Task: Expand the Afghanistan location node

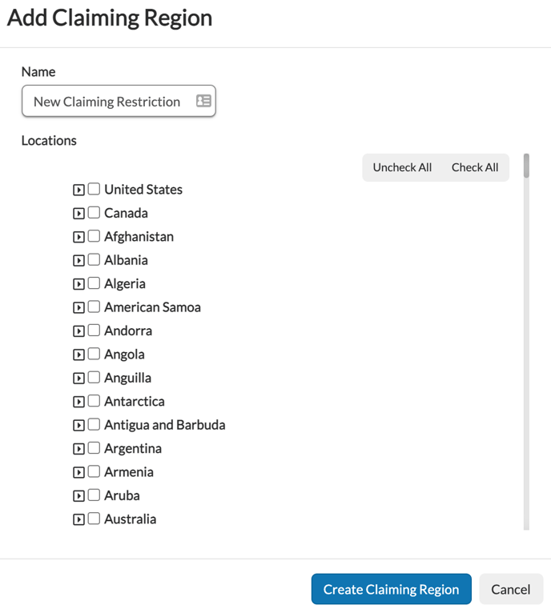Action: coord(78,237)
